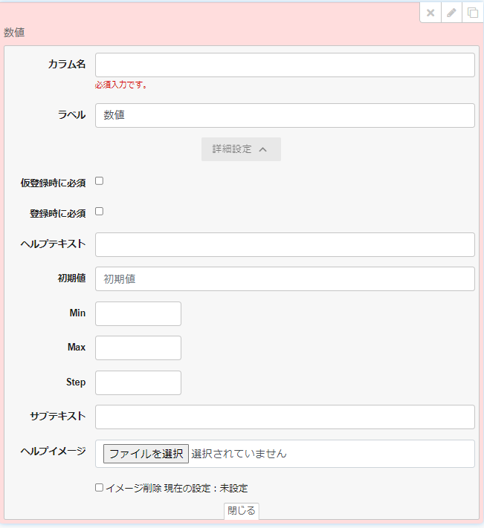Check the イメージ削除 checkbox
This screenshot has height=528, width=484.
[x=99, y=488]
